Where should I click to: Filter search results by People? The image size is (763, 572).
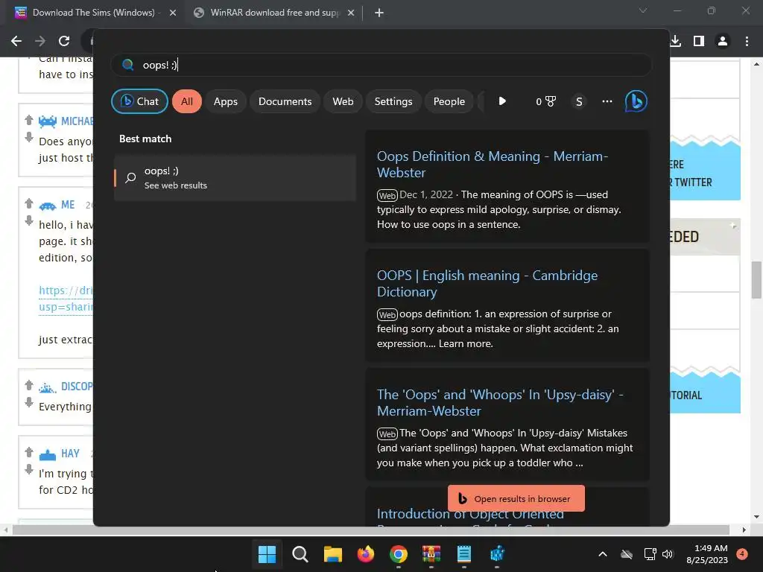click(x=449, y=101)
